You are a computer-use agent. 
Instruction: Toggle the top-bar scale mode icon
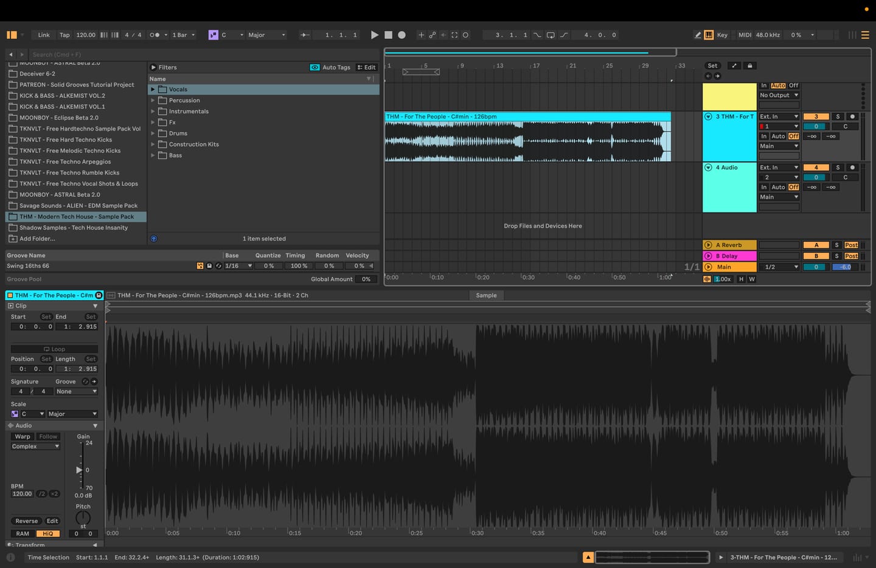(x=213, y=35)
